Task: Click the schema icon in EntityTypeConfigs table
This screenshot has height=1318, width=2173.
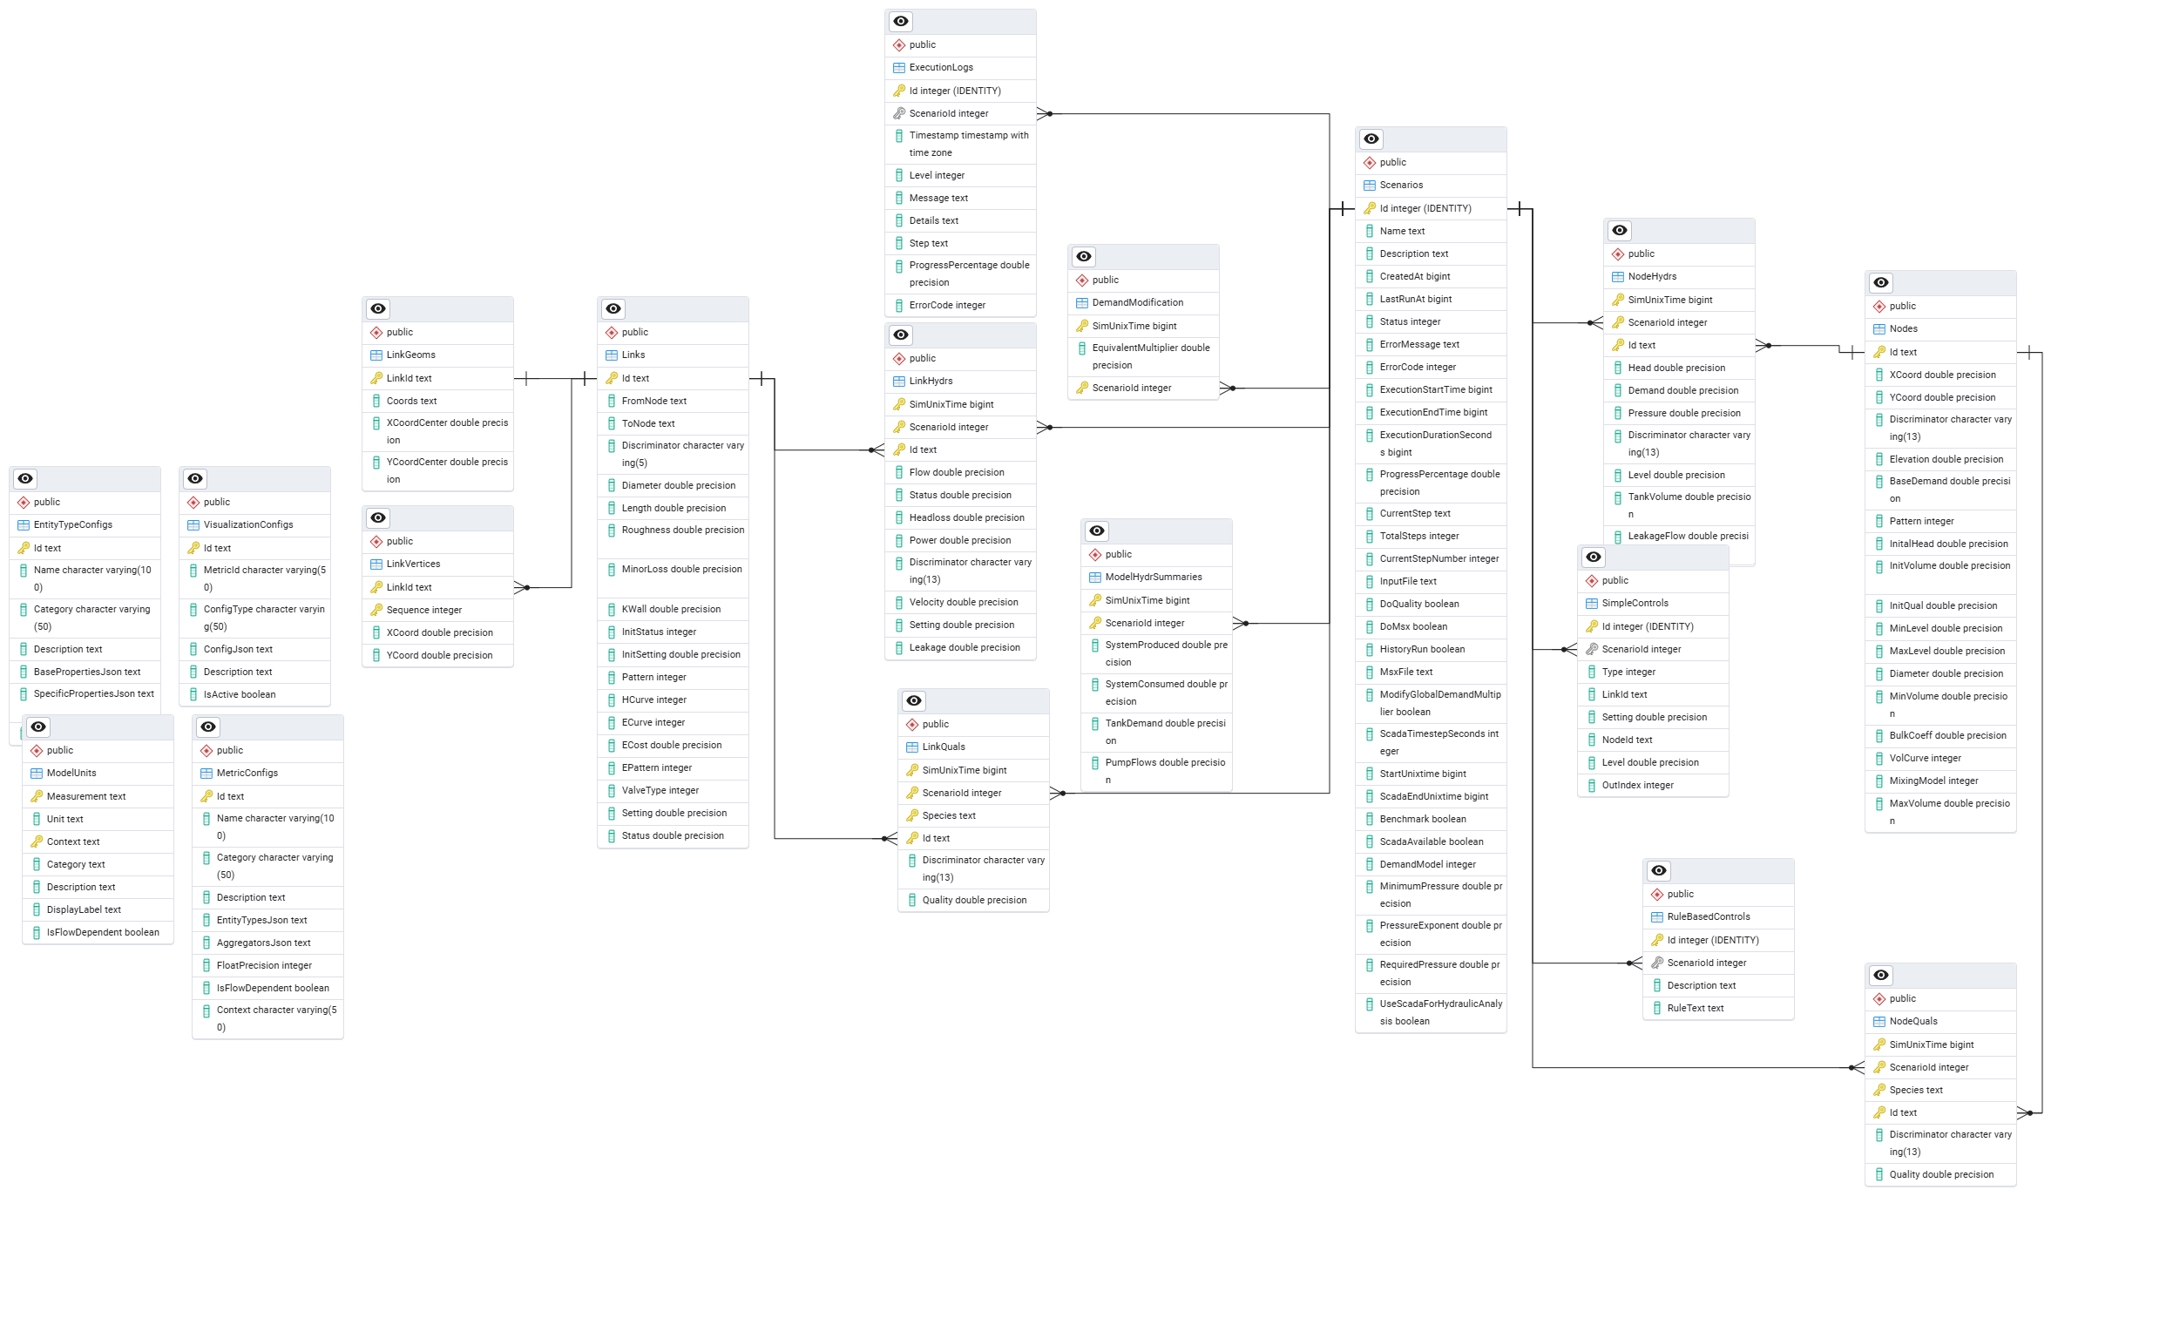Action: (23, 503)
